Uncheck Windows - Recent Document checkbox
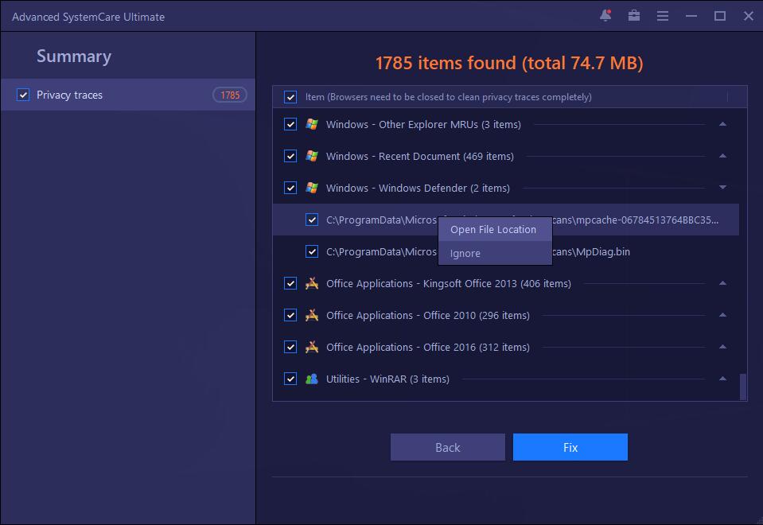The height and width of the screenshot is (525, 763). (290, 156)
